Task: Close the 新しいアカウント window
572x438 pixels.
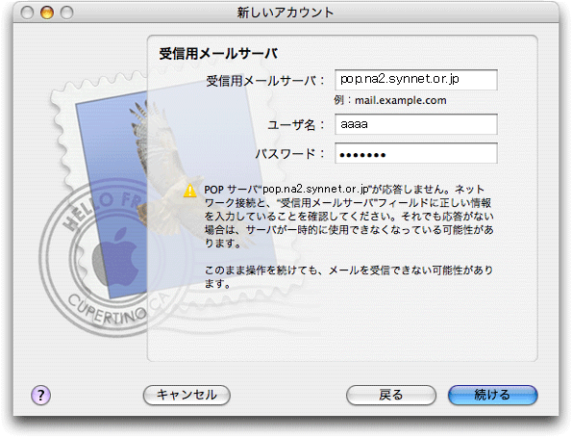Action: [27, 13]
